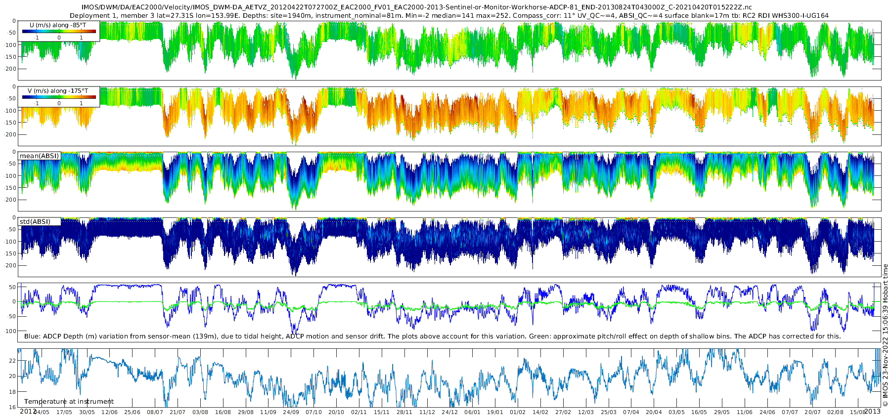Click the 29/05 date tick label
890x420 pixels.
click(x=722, y=412)
